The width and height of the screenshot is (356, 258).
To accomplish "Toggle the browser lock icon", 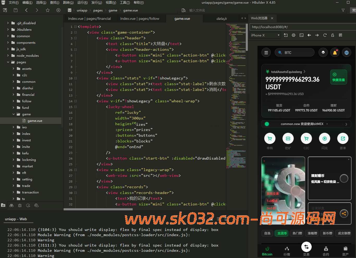I will (x=333, y=35).
